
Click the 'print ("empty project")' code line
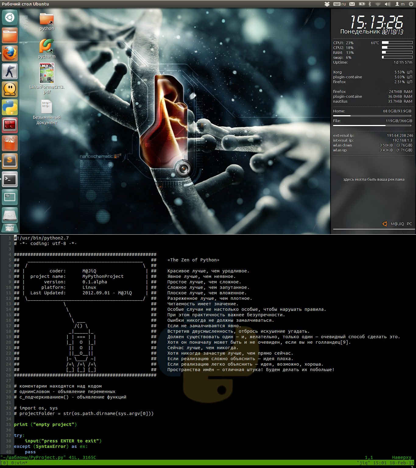click(45, 424)
